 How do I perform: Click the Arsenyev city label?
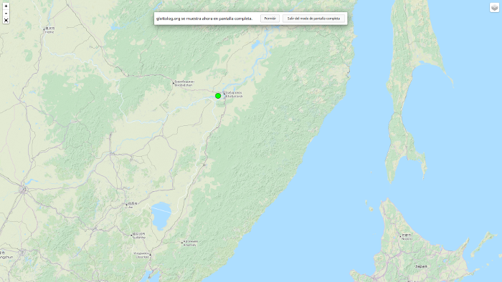tap(191, 243)
